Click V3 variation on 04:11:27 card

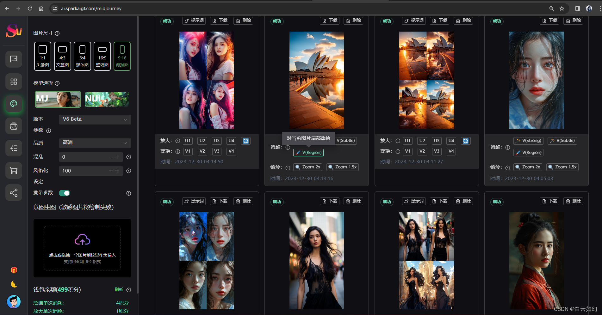437,151
